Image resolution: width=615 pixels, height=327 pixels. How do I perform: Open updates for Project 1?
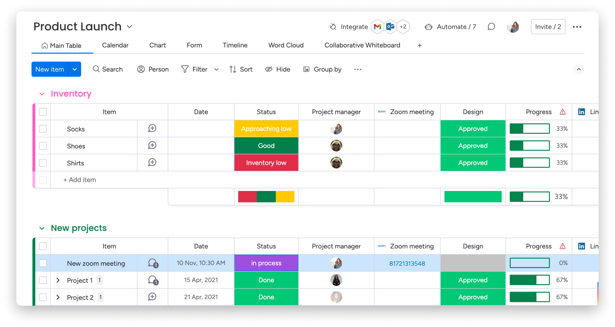coord(153,280)
